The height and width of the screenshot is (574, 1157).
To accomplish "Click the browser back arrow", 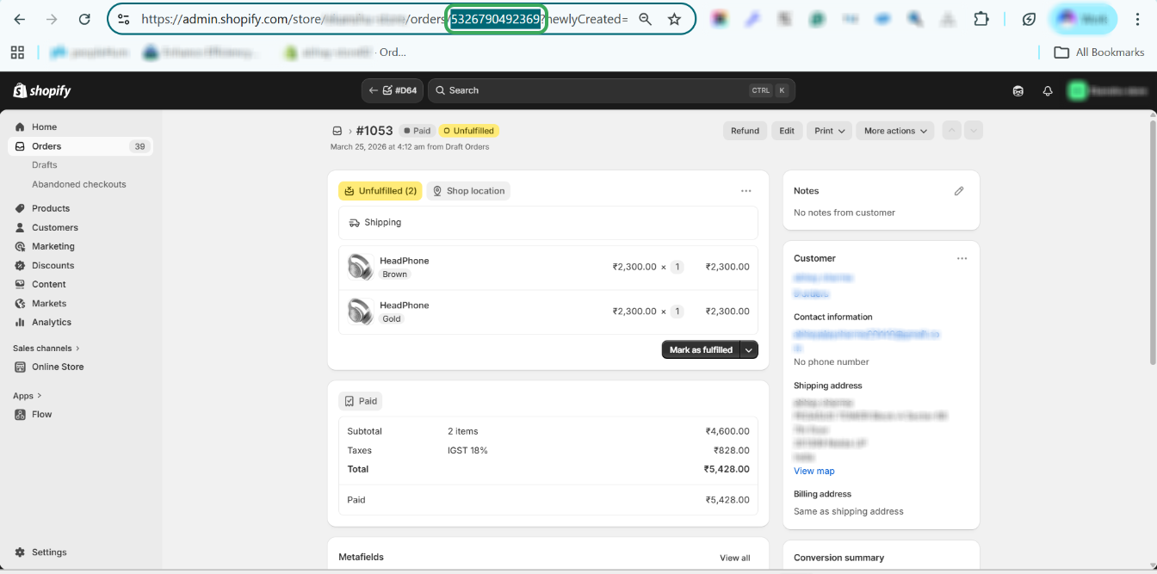I will pos(20,19).
